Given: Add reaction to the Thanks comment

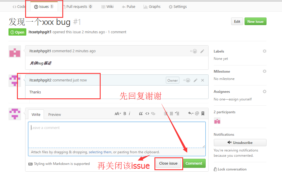Looking at the screenshot, I should 187,80.
